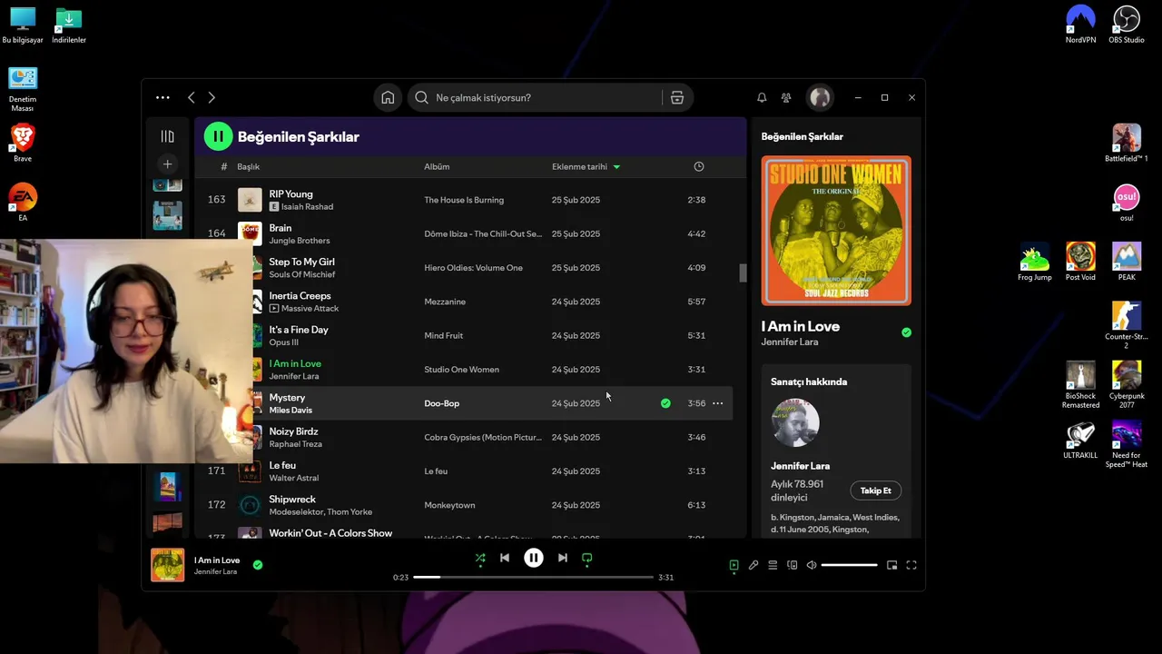Screen dimensions: 1162x654
Task: Open notifications bell
Action: pyautogui.click(x=762, y=97)
